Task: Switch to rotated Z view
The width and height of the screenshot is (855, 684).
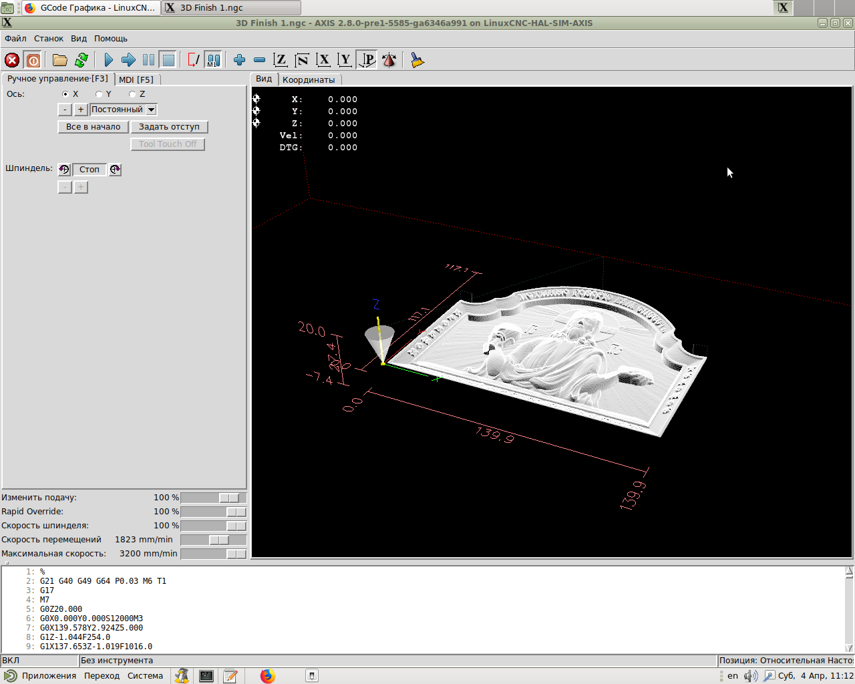Action: pos(302,60)
